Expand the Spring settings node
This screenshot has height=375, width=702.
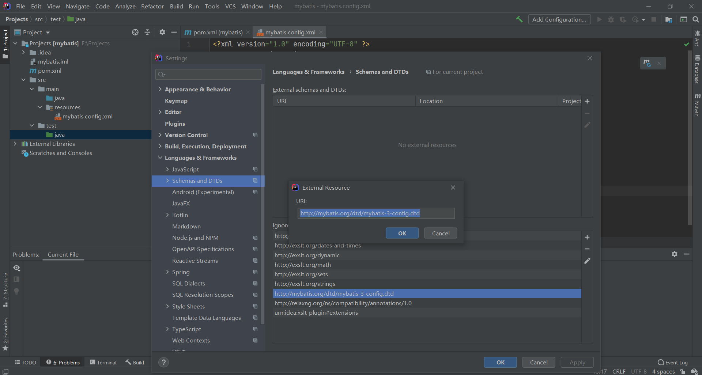tap(167, 272)
